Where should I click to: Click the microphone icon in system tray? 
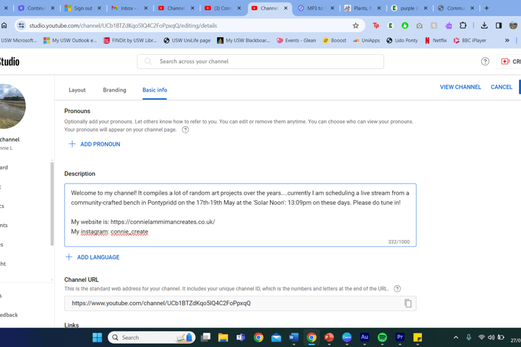click(x=469, y=338)
